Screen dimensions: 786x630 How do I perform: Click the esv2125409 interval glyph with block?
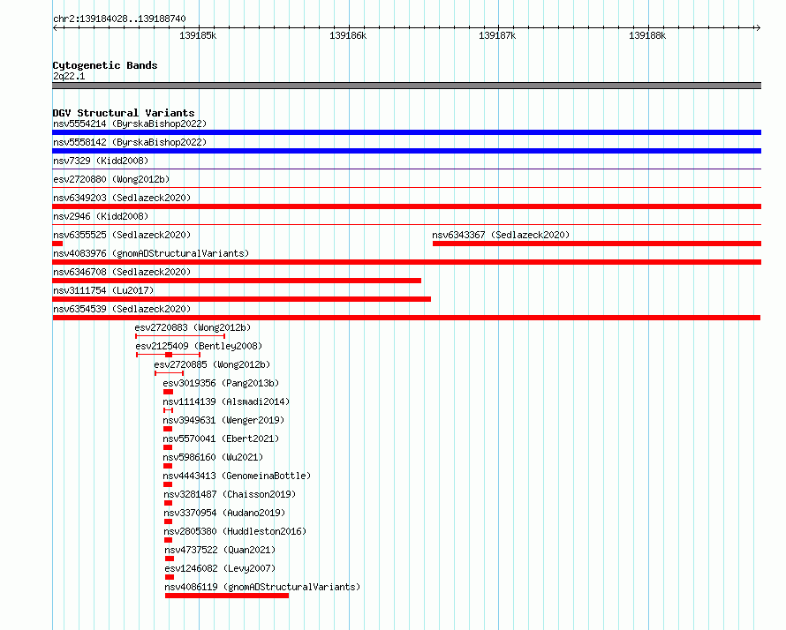[169, 355]
